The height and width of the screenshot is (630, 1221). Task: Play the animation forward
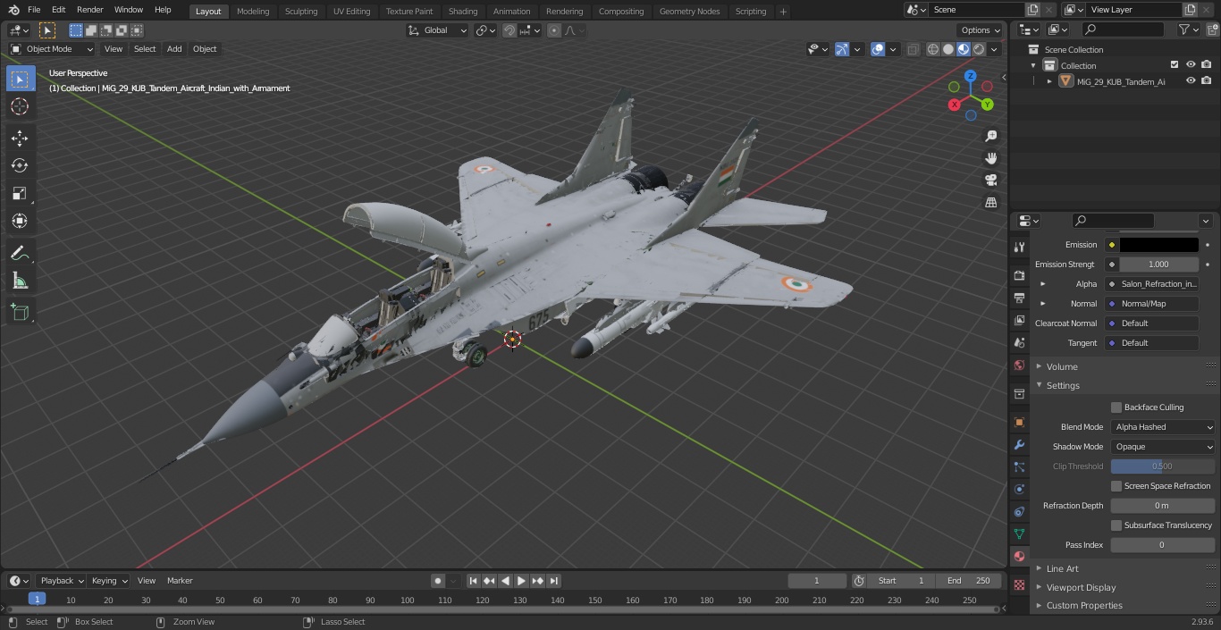(x=521, y=581)
